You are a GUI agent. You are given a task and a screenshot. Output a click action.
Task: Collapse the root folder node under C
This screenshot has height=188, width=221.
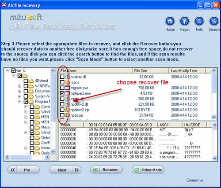pos(13,76)
